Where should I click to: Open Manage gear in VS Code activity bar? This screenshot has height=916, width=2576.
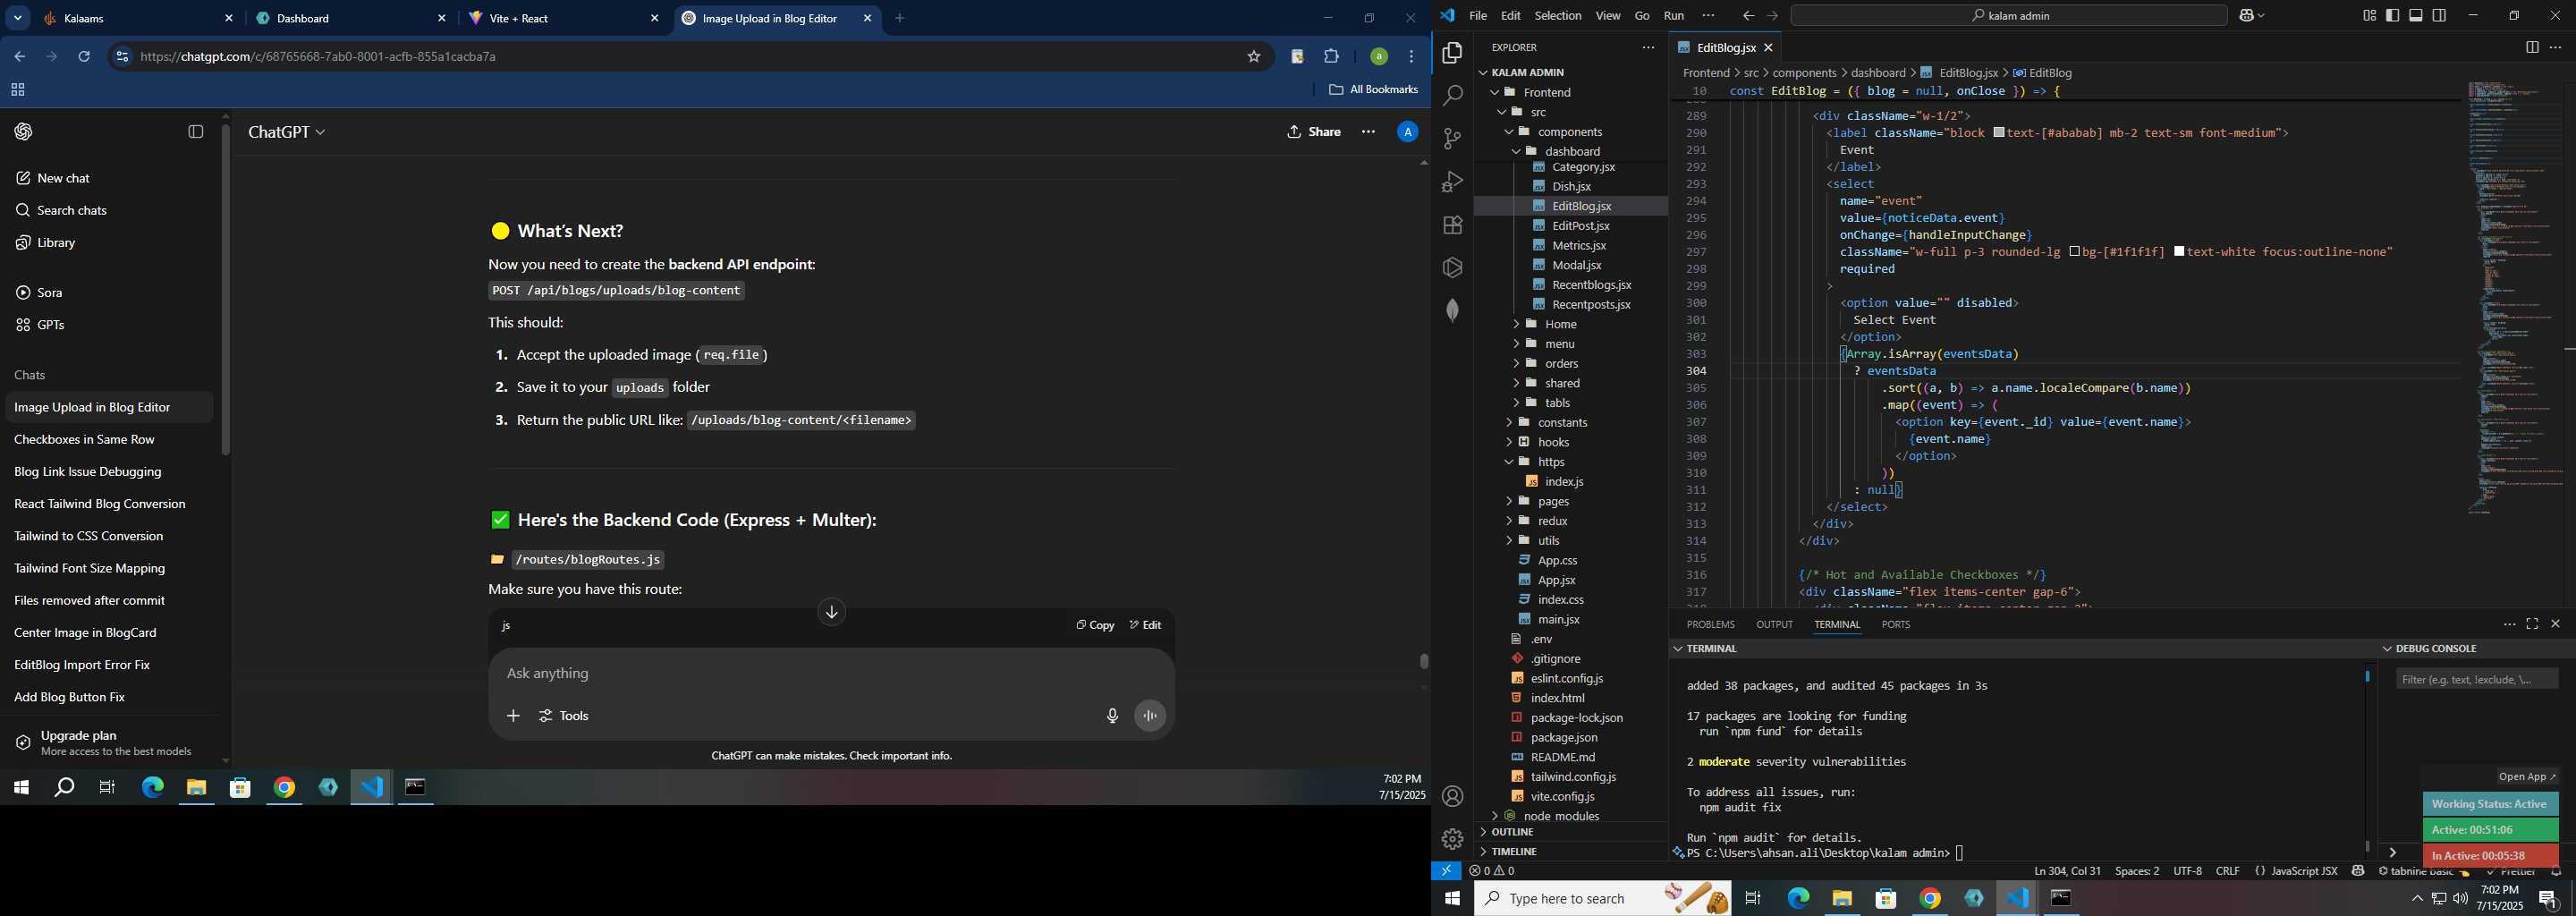tap(1452, 839)
